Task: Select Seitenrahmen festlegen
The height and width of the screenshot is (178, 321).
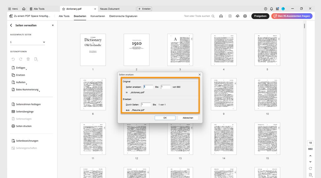Action: (x=26, y=104)
